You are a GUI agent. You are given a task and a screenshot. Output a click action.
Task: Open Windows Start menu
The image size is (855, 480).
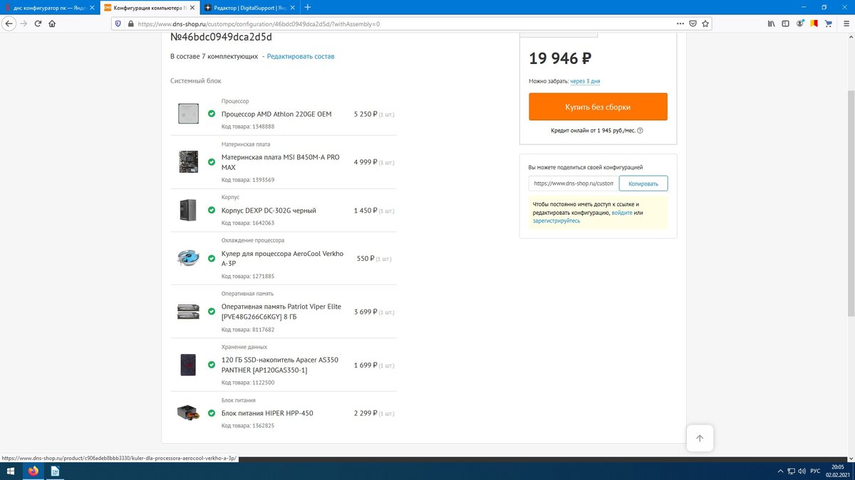11,471
